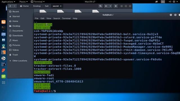
Task: Open Music in the sidebar
Action: click(x=13, y=40)
